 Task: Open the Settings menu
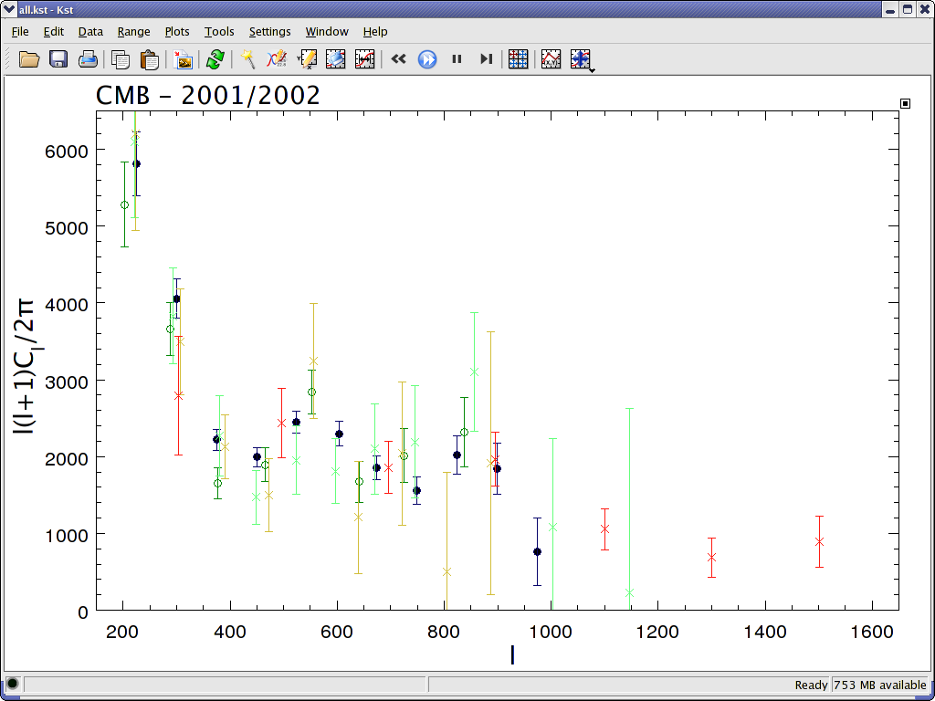click(x=269, y=32)
